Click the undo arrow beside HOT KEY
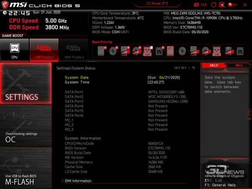This screenshot has height=189, width=252. [x=194, y=68]
